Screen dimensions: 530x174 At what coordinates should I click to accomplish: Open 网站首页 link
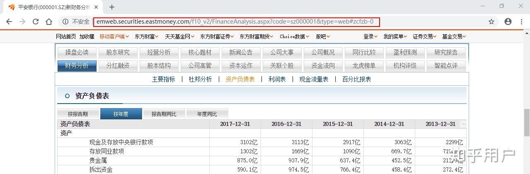click(x=66, y=36)
